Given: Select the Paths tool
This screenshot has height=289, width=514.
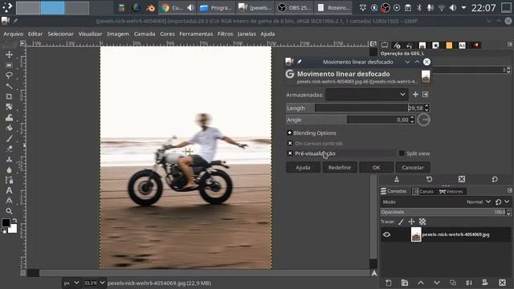Looking at the screenshot, I should coord(9,180).
